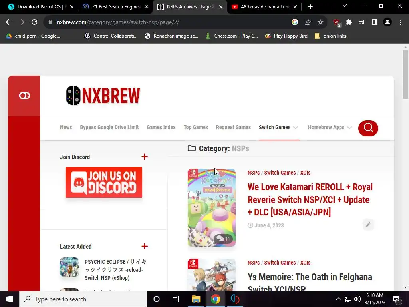Click the browser forward arrow
Viewport: 409px width, 307px height.
coord(22,22)
